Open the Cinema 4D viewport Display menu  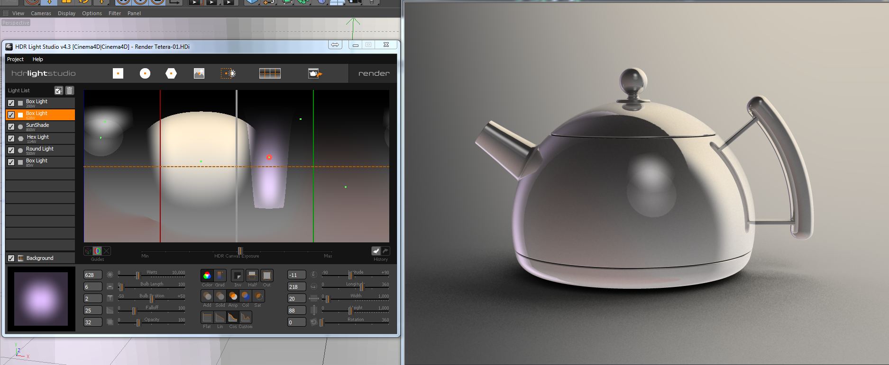[x=67, y=13]
